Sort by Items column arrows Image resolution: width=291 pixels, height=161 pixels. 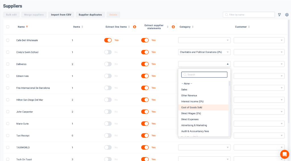[82, 27]
